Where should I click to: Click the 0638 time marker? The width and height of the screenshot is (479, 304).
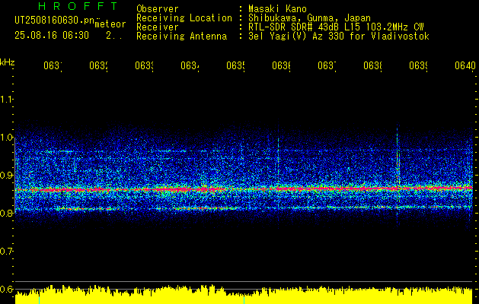pos(372,65)
